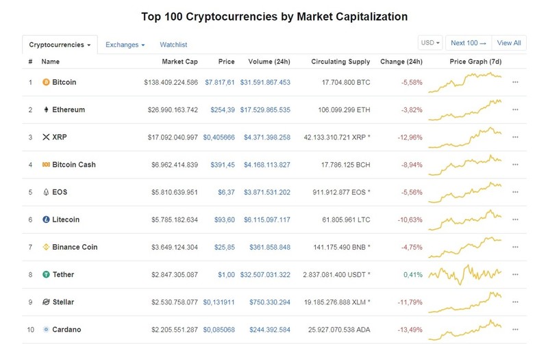Open the USD currency selector
Image resolution: width=548 pixels, height=344 pixels.
pyautogui.click(x=430, y=42)
